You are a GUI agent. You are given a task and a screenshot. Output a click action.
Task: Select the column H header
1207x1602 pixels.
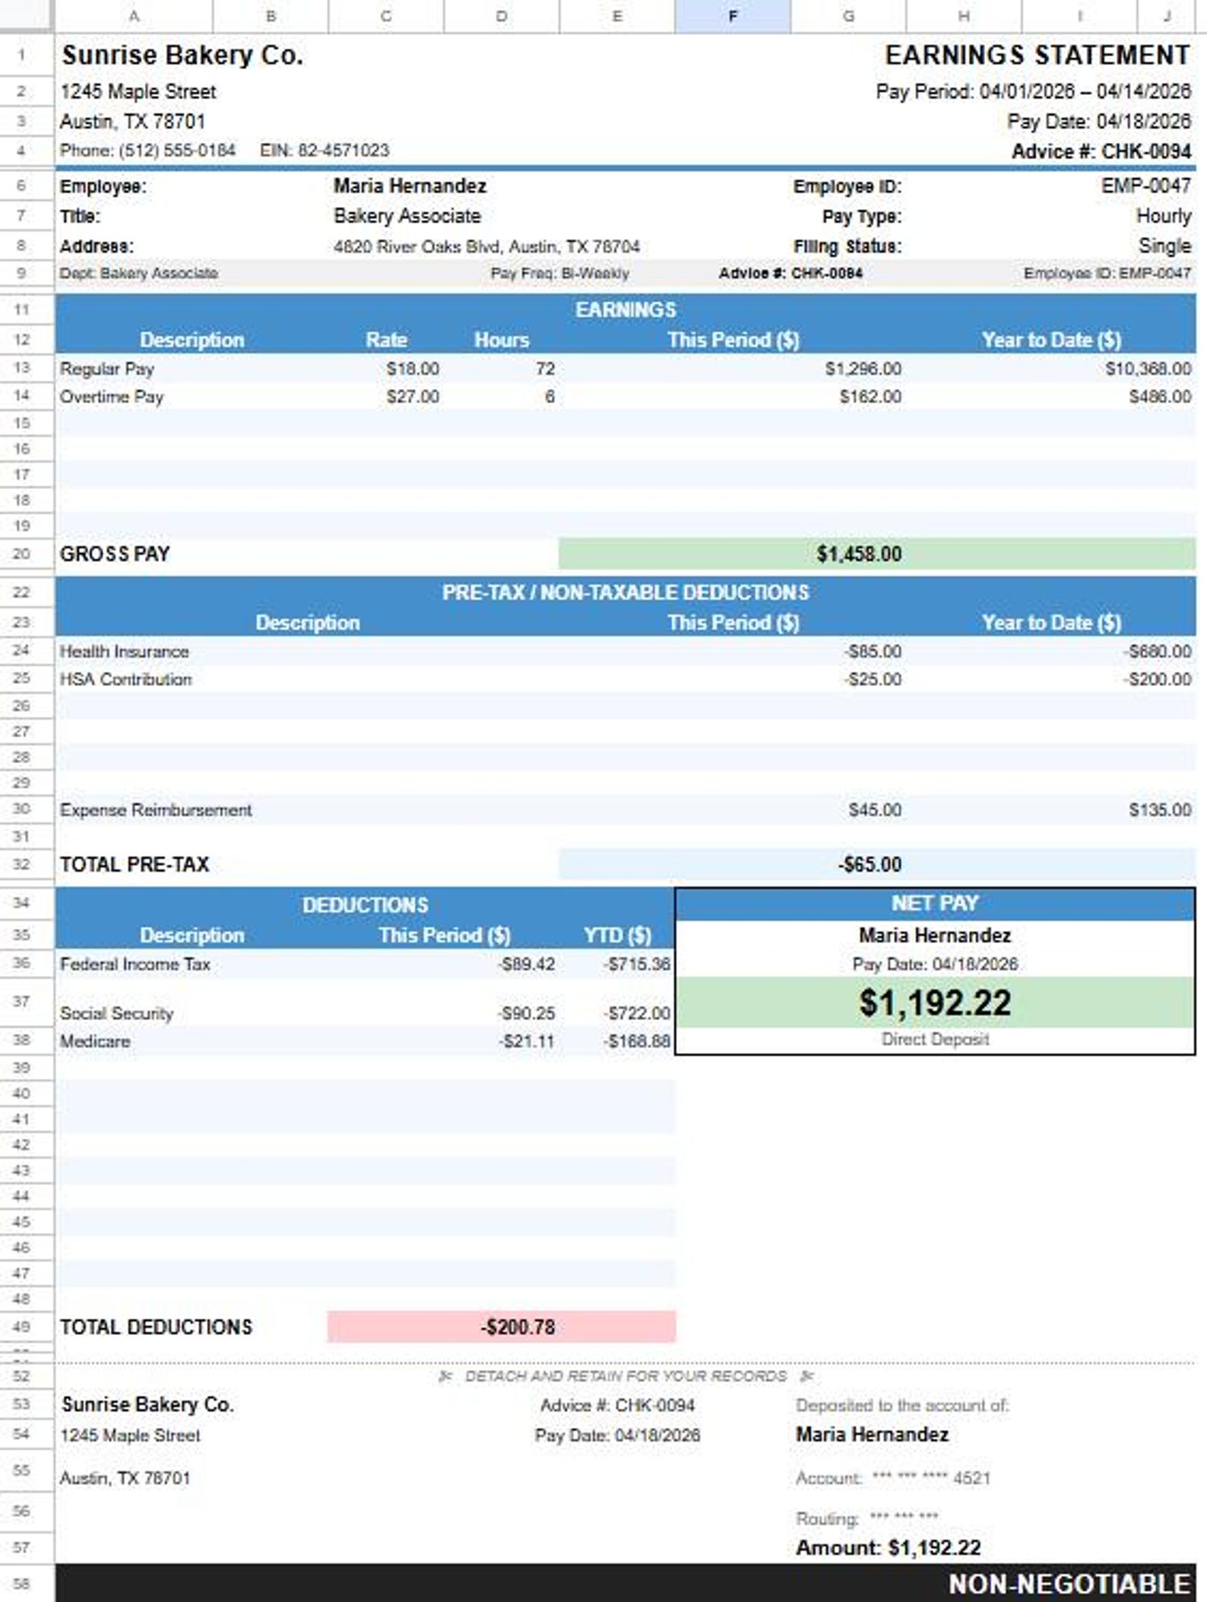(963, 16)
